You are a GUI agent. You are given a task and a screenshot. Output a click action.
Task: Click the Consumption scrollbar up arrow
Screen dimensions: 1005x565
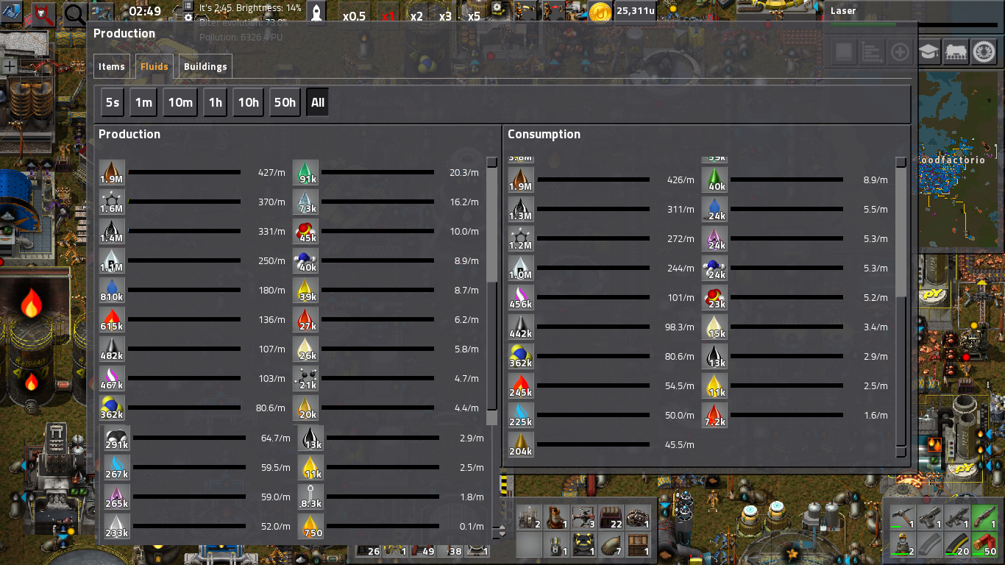click(901, 162)
